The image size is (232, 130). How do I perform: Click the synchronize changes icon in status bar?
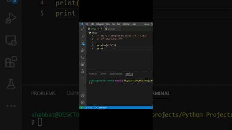pos(96,108)
